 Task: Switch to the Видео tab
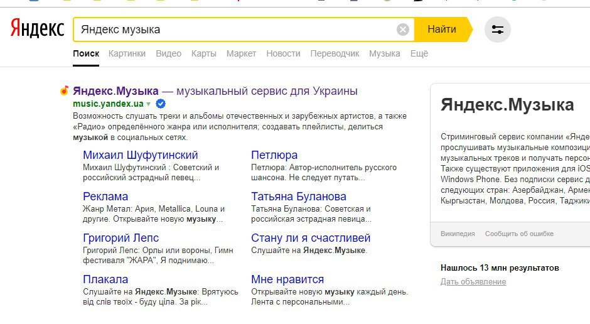click(x=169, y=53)
